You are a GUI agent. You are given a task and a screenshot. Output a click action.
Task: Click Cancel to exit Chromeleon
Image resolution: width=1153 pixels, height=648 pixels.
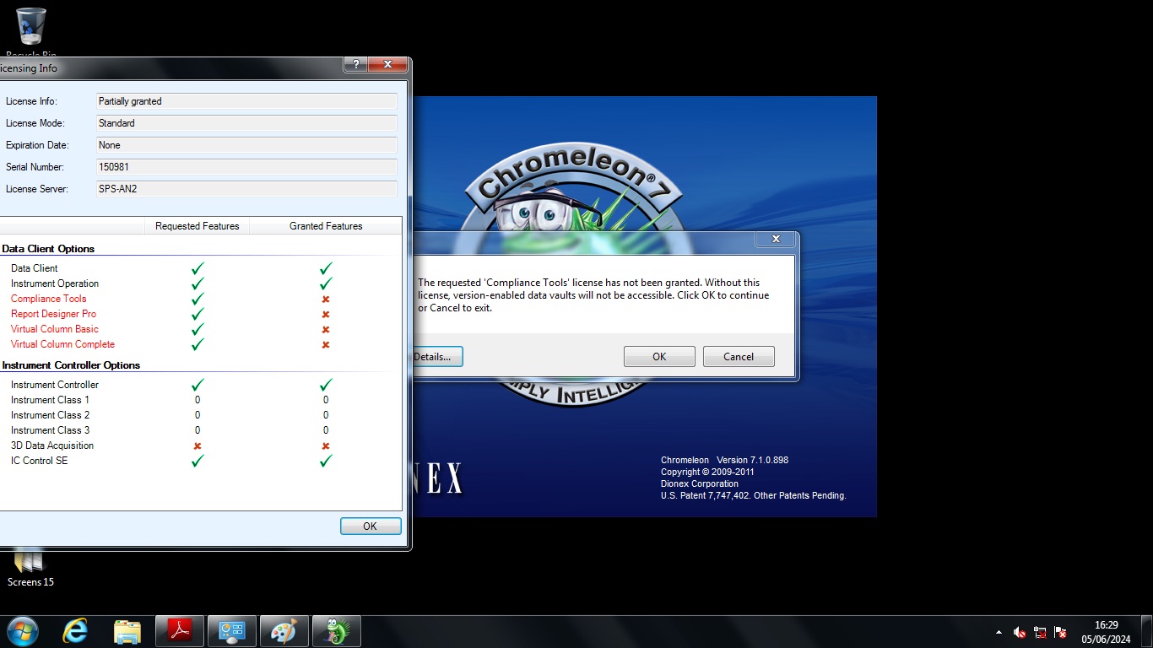coord(738,357)
